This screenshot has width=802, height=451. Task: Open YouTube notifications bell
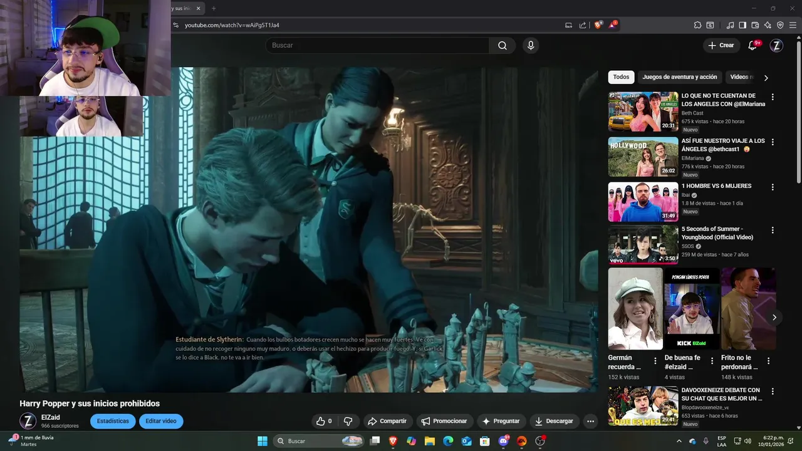pos(753,45)
